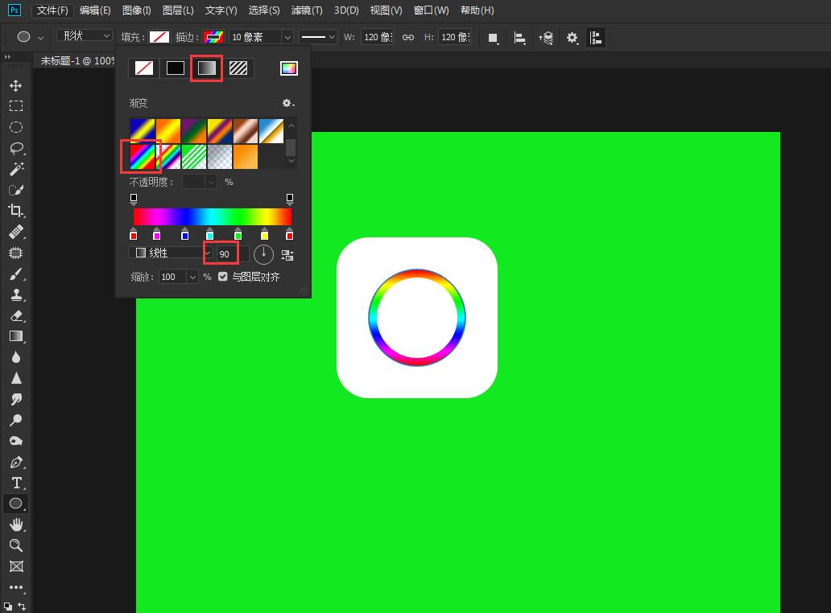Select the Eraser tool
The image size is (831, 613).
coord(15,315)
